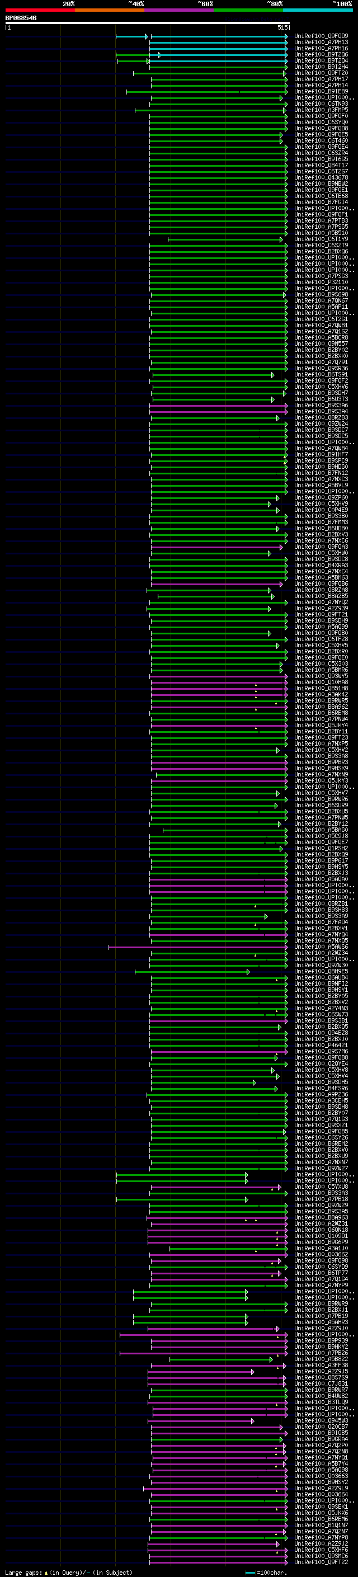Select the UniRef100_A5BM63 label

[321, 578]
